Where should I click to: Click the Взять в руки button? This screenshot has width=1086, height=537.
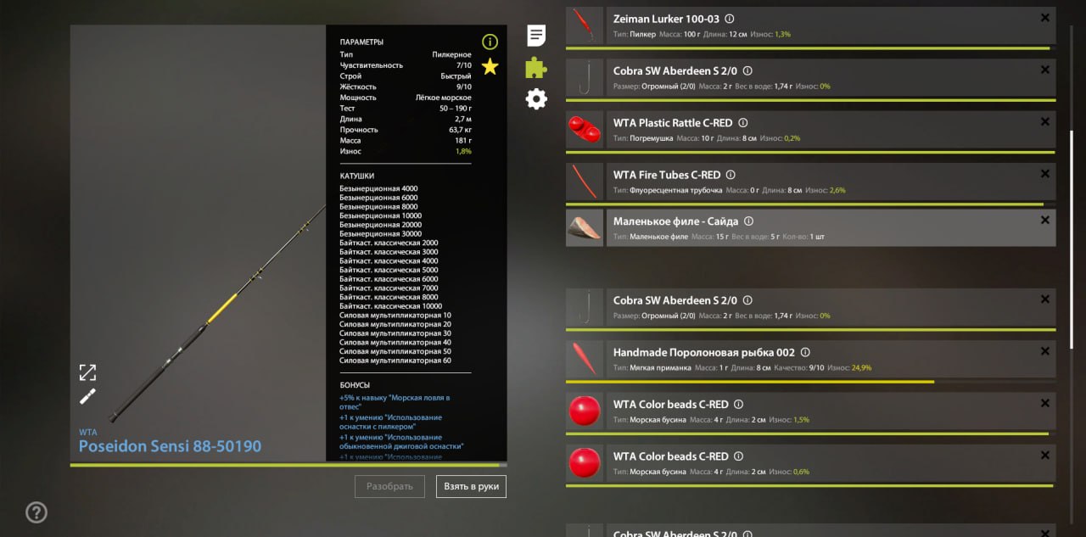[x=472, y=486]
